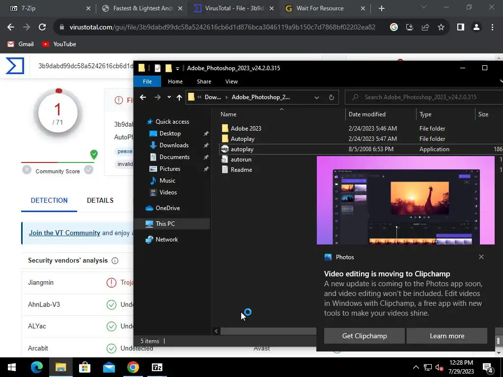Reload the page in Chrome
Image resolution: width=503 pixels, height=377 pixels.
click(42, 27)
